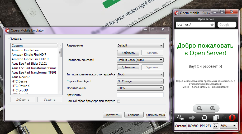Image resolution: width=242 pixels, height=134 pixels.
Task: Enable full browser reset on startup checkbox
Action: [118, 101]
